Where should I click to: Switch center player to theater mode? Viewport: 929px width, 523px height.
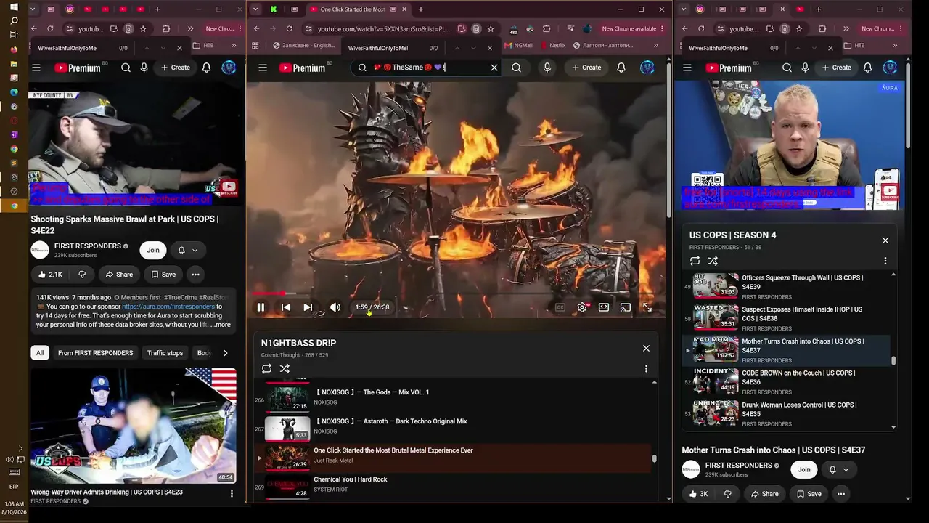pos(604,307)
